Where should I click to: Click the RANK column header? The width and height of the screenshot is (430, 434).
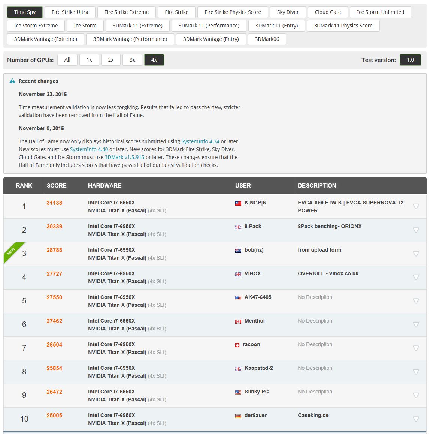24,186
